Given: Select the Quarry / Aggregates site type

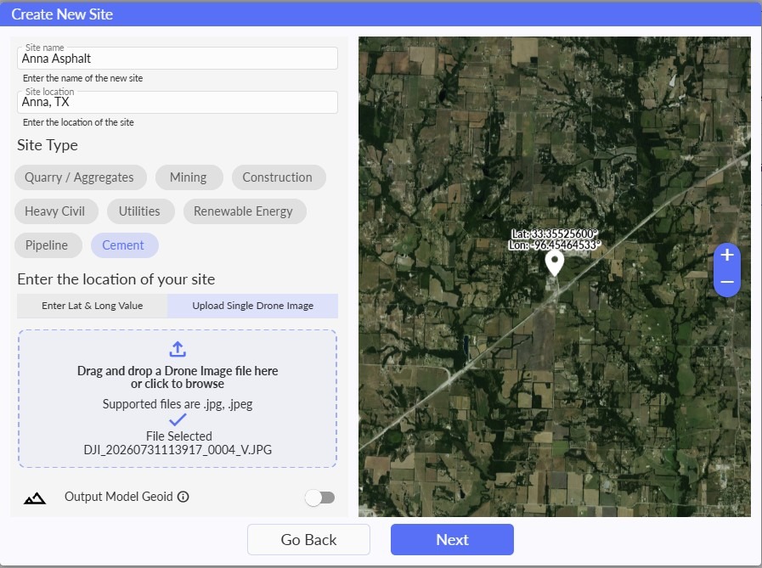Looking at the screenshot, I should coord(80,177).
